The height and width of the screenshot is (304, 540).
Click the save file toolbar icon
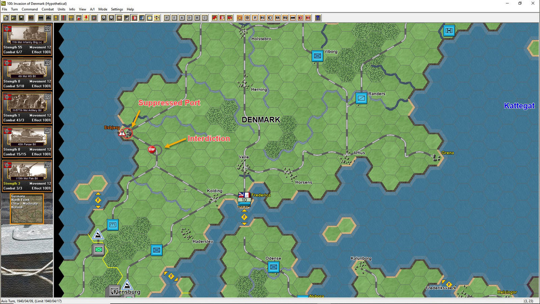click(x=21, y=18)
